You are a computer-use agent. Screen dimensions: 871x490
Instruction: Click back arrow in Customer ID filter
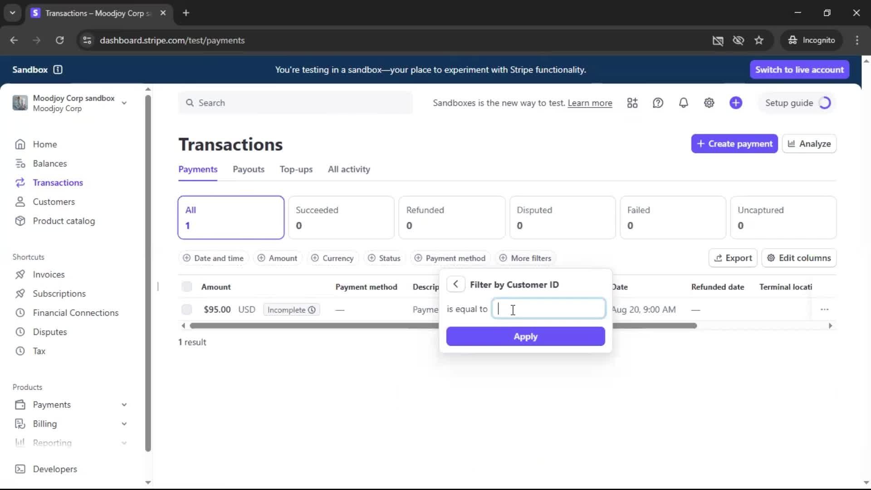point(455,284)
